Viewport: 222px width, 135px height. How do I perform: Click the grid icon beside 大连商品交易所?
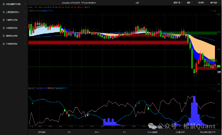[x=3, y=28]
